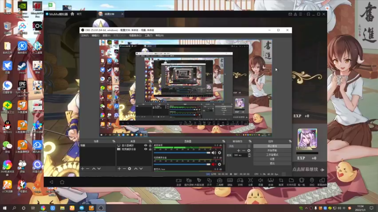378x212 pixels.
Task: Pop out the Audio Mixer dock icon
Action: pos(223,141)
